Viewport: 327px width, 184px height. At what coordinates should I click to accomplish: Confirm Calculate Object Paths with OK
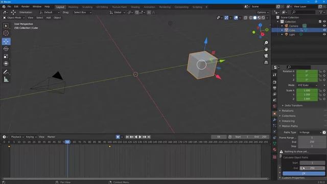point(303,174)
